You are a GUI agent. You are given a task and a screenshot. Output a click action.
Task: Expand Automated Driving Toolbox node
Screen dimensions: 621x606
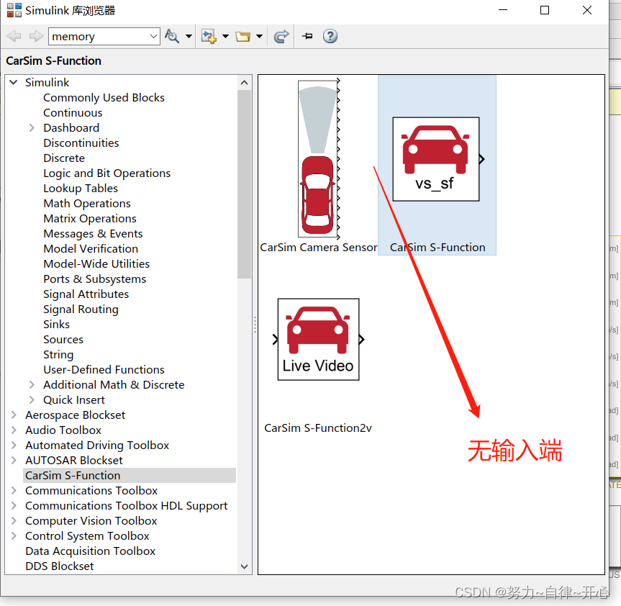14,446
